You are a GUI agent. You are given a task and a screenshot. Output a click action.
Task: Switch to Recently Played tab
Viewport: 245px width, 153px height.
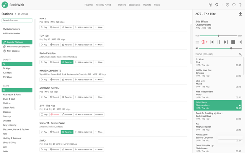point(103,5)
